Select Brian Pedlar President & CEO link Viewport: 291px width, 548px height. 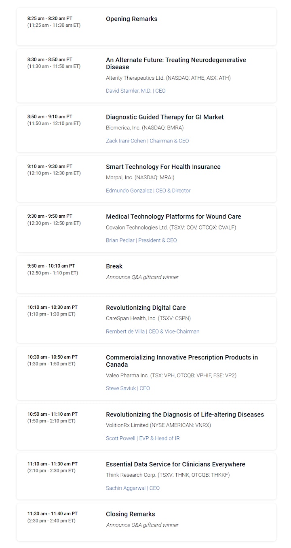pyautogui.click(x=141, y=240)
